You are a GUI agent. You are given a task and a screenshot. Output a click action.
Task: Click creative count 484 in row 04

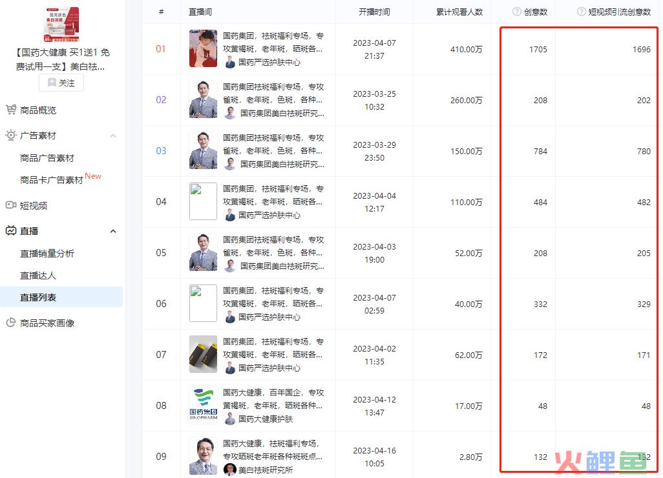pos(540,203)
